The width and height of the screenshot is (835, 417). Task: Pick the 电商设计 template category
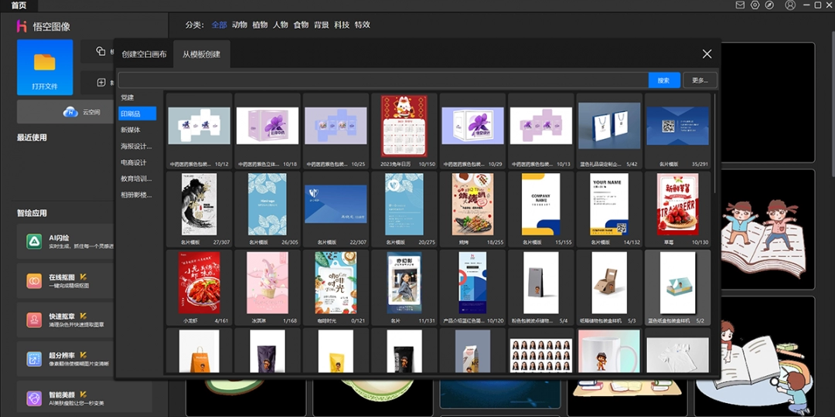click(x=134, y=162)
